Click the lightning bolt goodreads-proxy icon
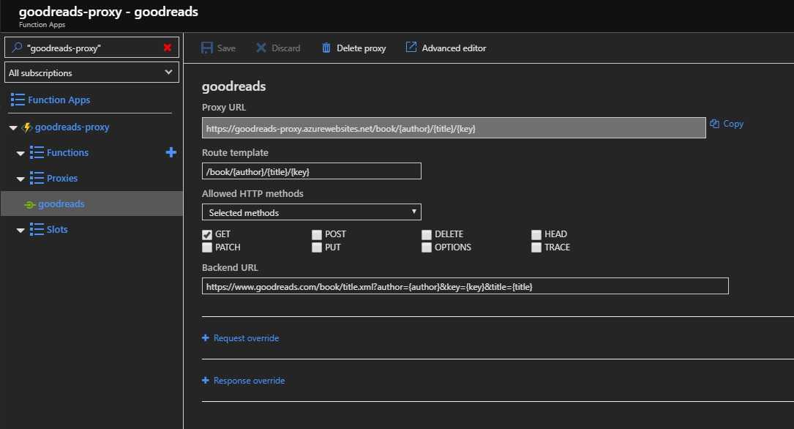This screenshot has height=429, width=794. (x=27, y=127)
